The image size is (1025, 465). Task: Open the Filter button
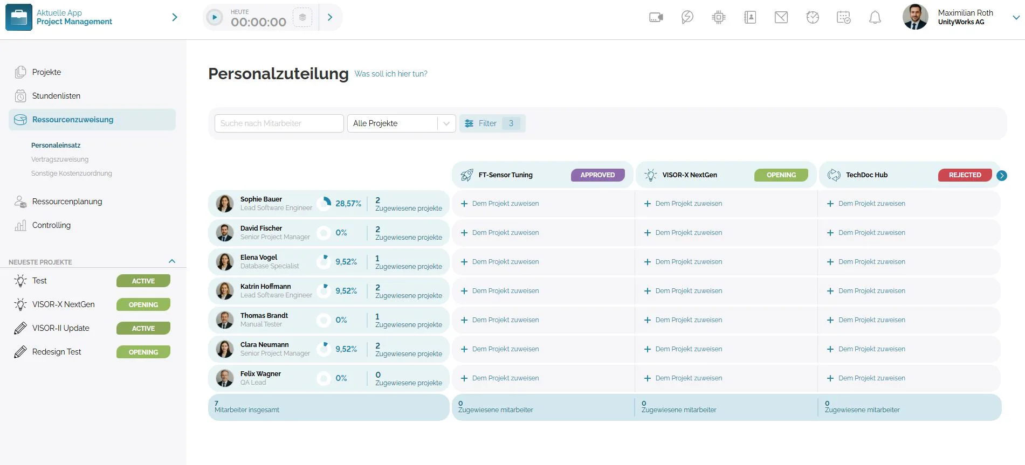492,123
